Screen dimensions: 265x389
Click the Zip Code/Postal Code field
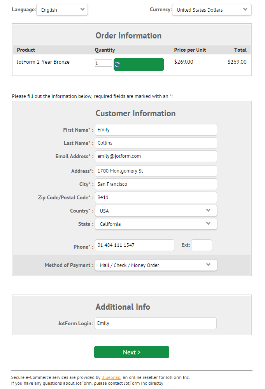click(x=156, y=197)
